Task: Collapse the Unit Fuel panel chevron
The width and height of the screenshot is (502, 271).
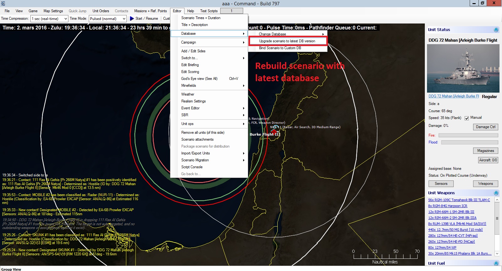Action: 496,263
